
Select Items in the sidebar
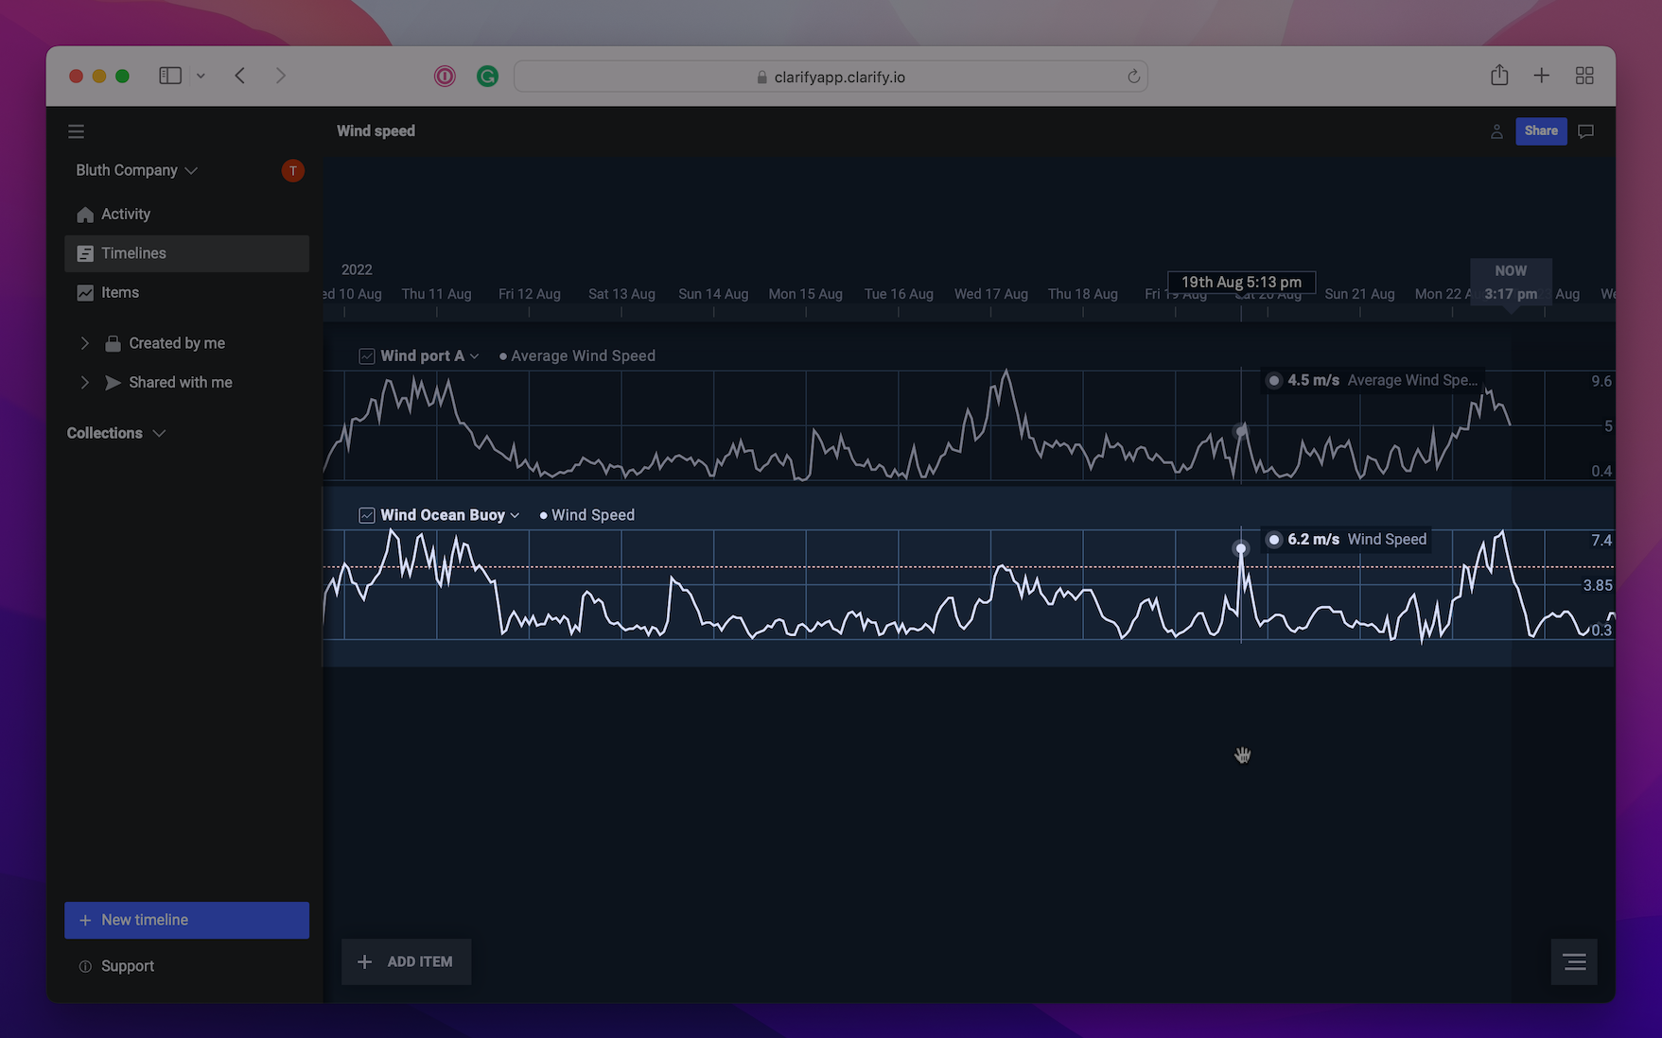point(120,293)
